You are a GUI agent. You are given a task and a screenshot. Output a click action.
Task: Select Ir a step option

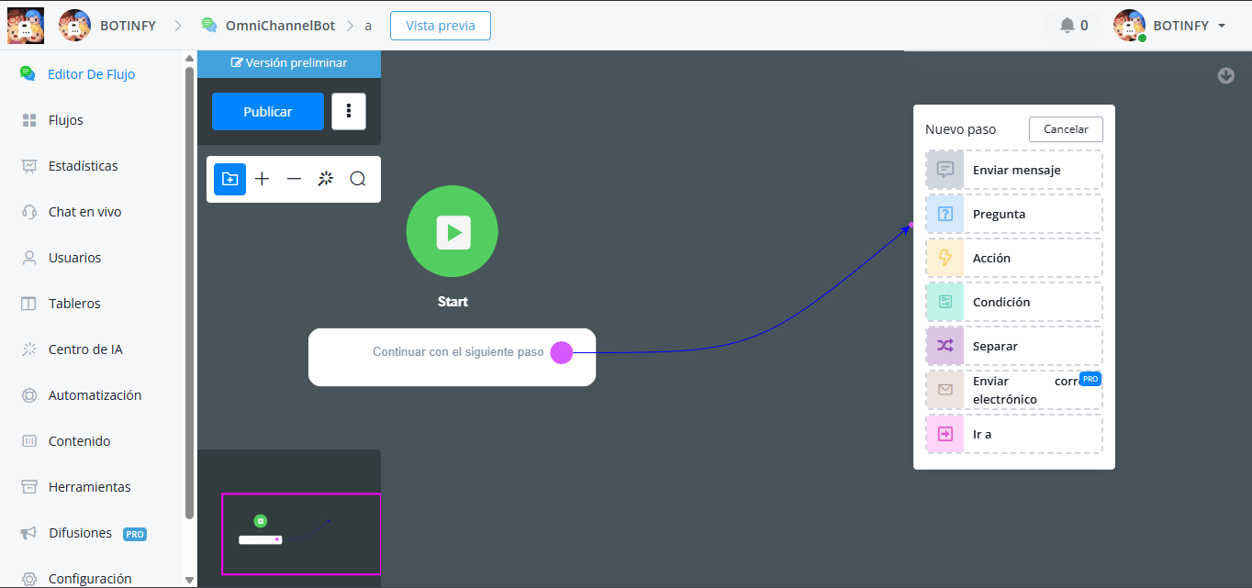point(1014,434)
